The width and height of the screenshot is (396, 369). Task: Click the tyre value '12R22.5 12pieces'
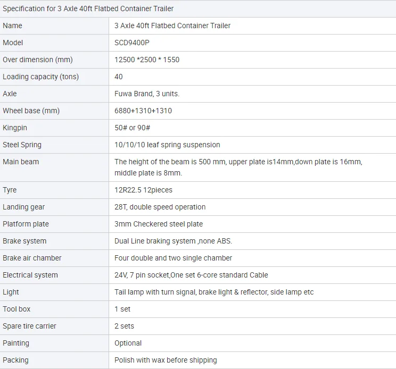pyautogui.click(x=143, y=190)
